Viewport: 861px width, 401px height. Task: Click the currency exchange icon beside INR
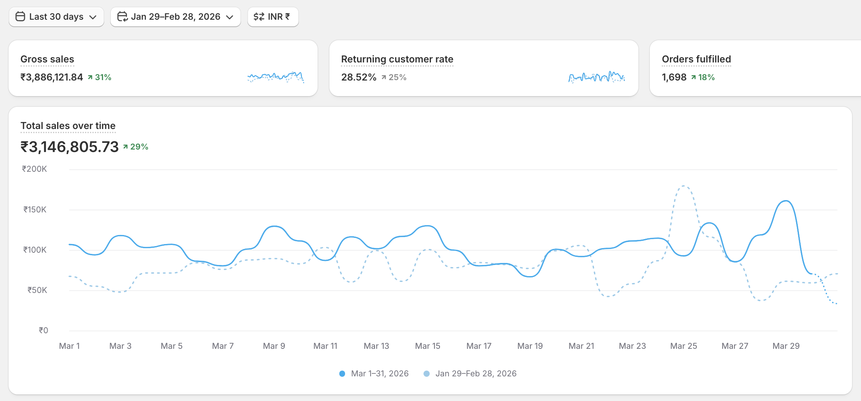(259, 16)
